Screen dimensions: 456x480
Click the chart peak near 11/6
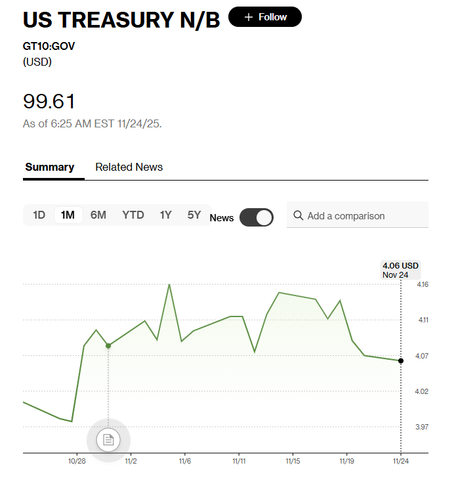point(169,285)
